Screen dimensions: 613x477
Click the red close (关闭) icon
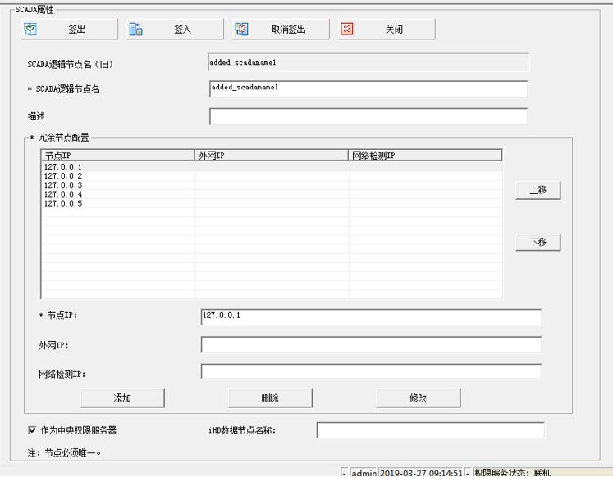point(347,30)
